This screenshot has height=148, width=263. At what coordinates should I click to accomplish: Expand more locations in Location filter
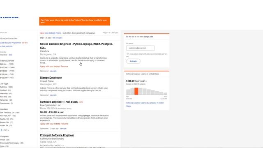[x=6, y=130]
